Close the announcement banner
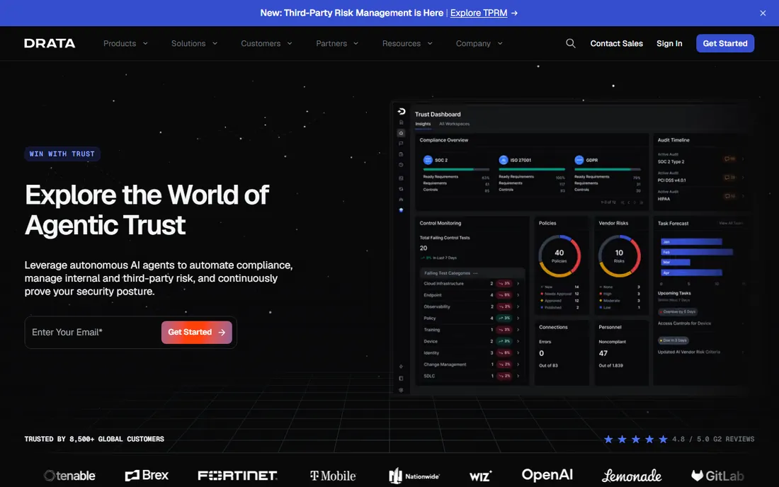Image resolution: width=779 pixels, height=487 pixels. 763,13
